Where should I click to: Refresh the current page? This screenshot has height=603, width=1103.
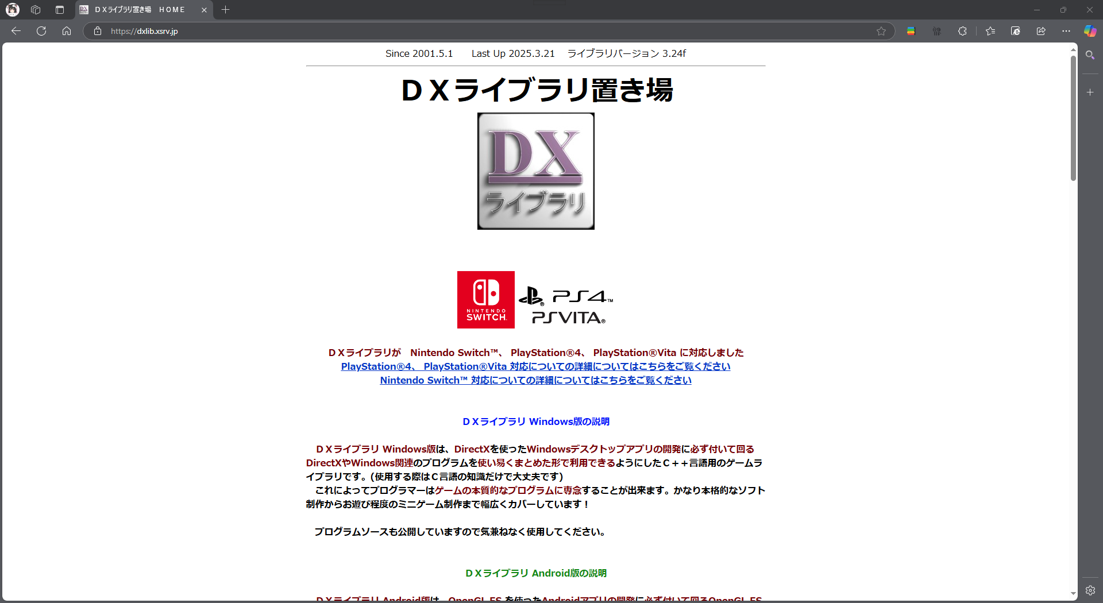click(41, 31)
